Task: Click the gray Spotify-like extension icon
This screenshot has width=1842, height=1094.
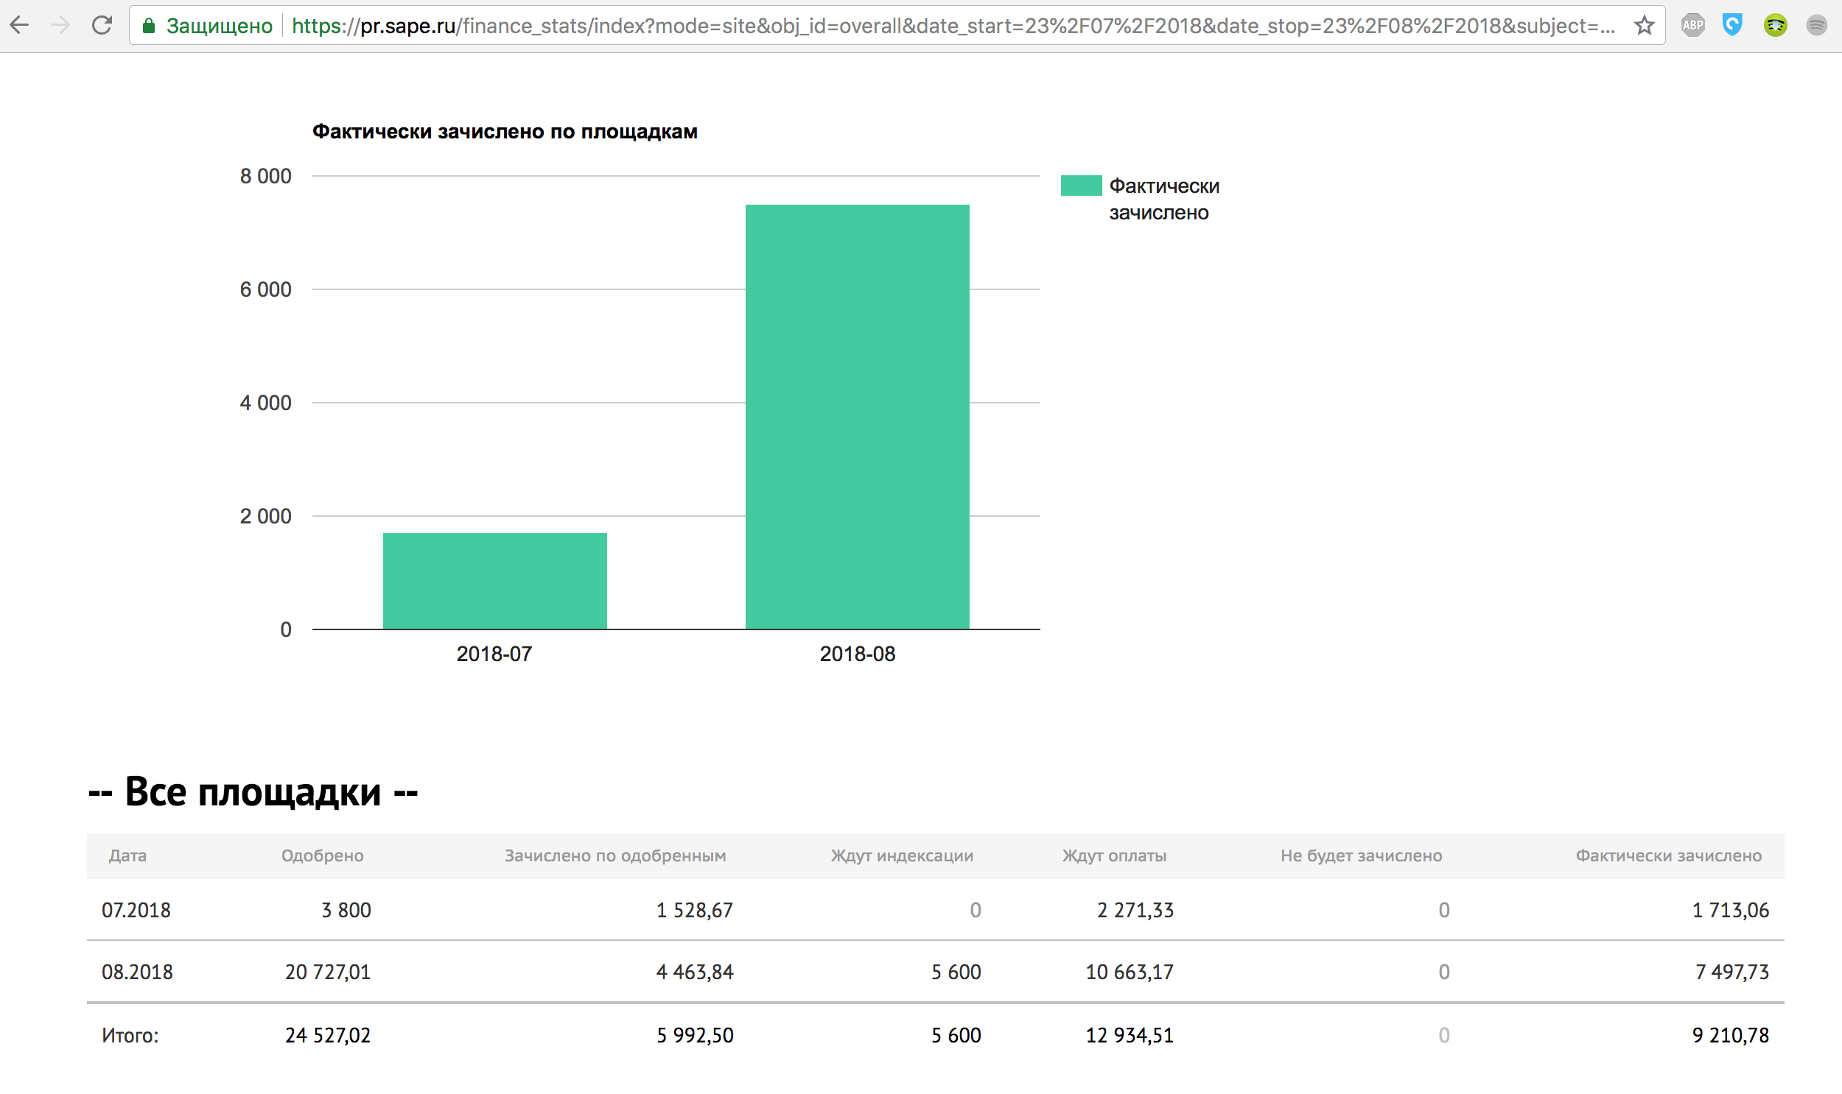Action: [1816, 26]
